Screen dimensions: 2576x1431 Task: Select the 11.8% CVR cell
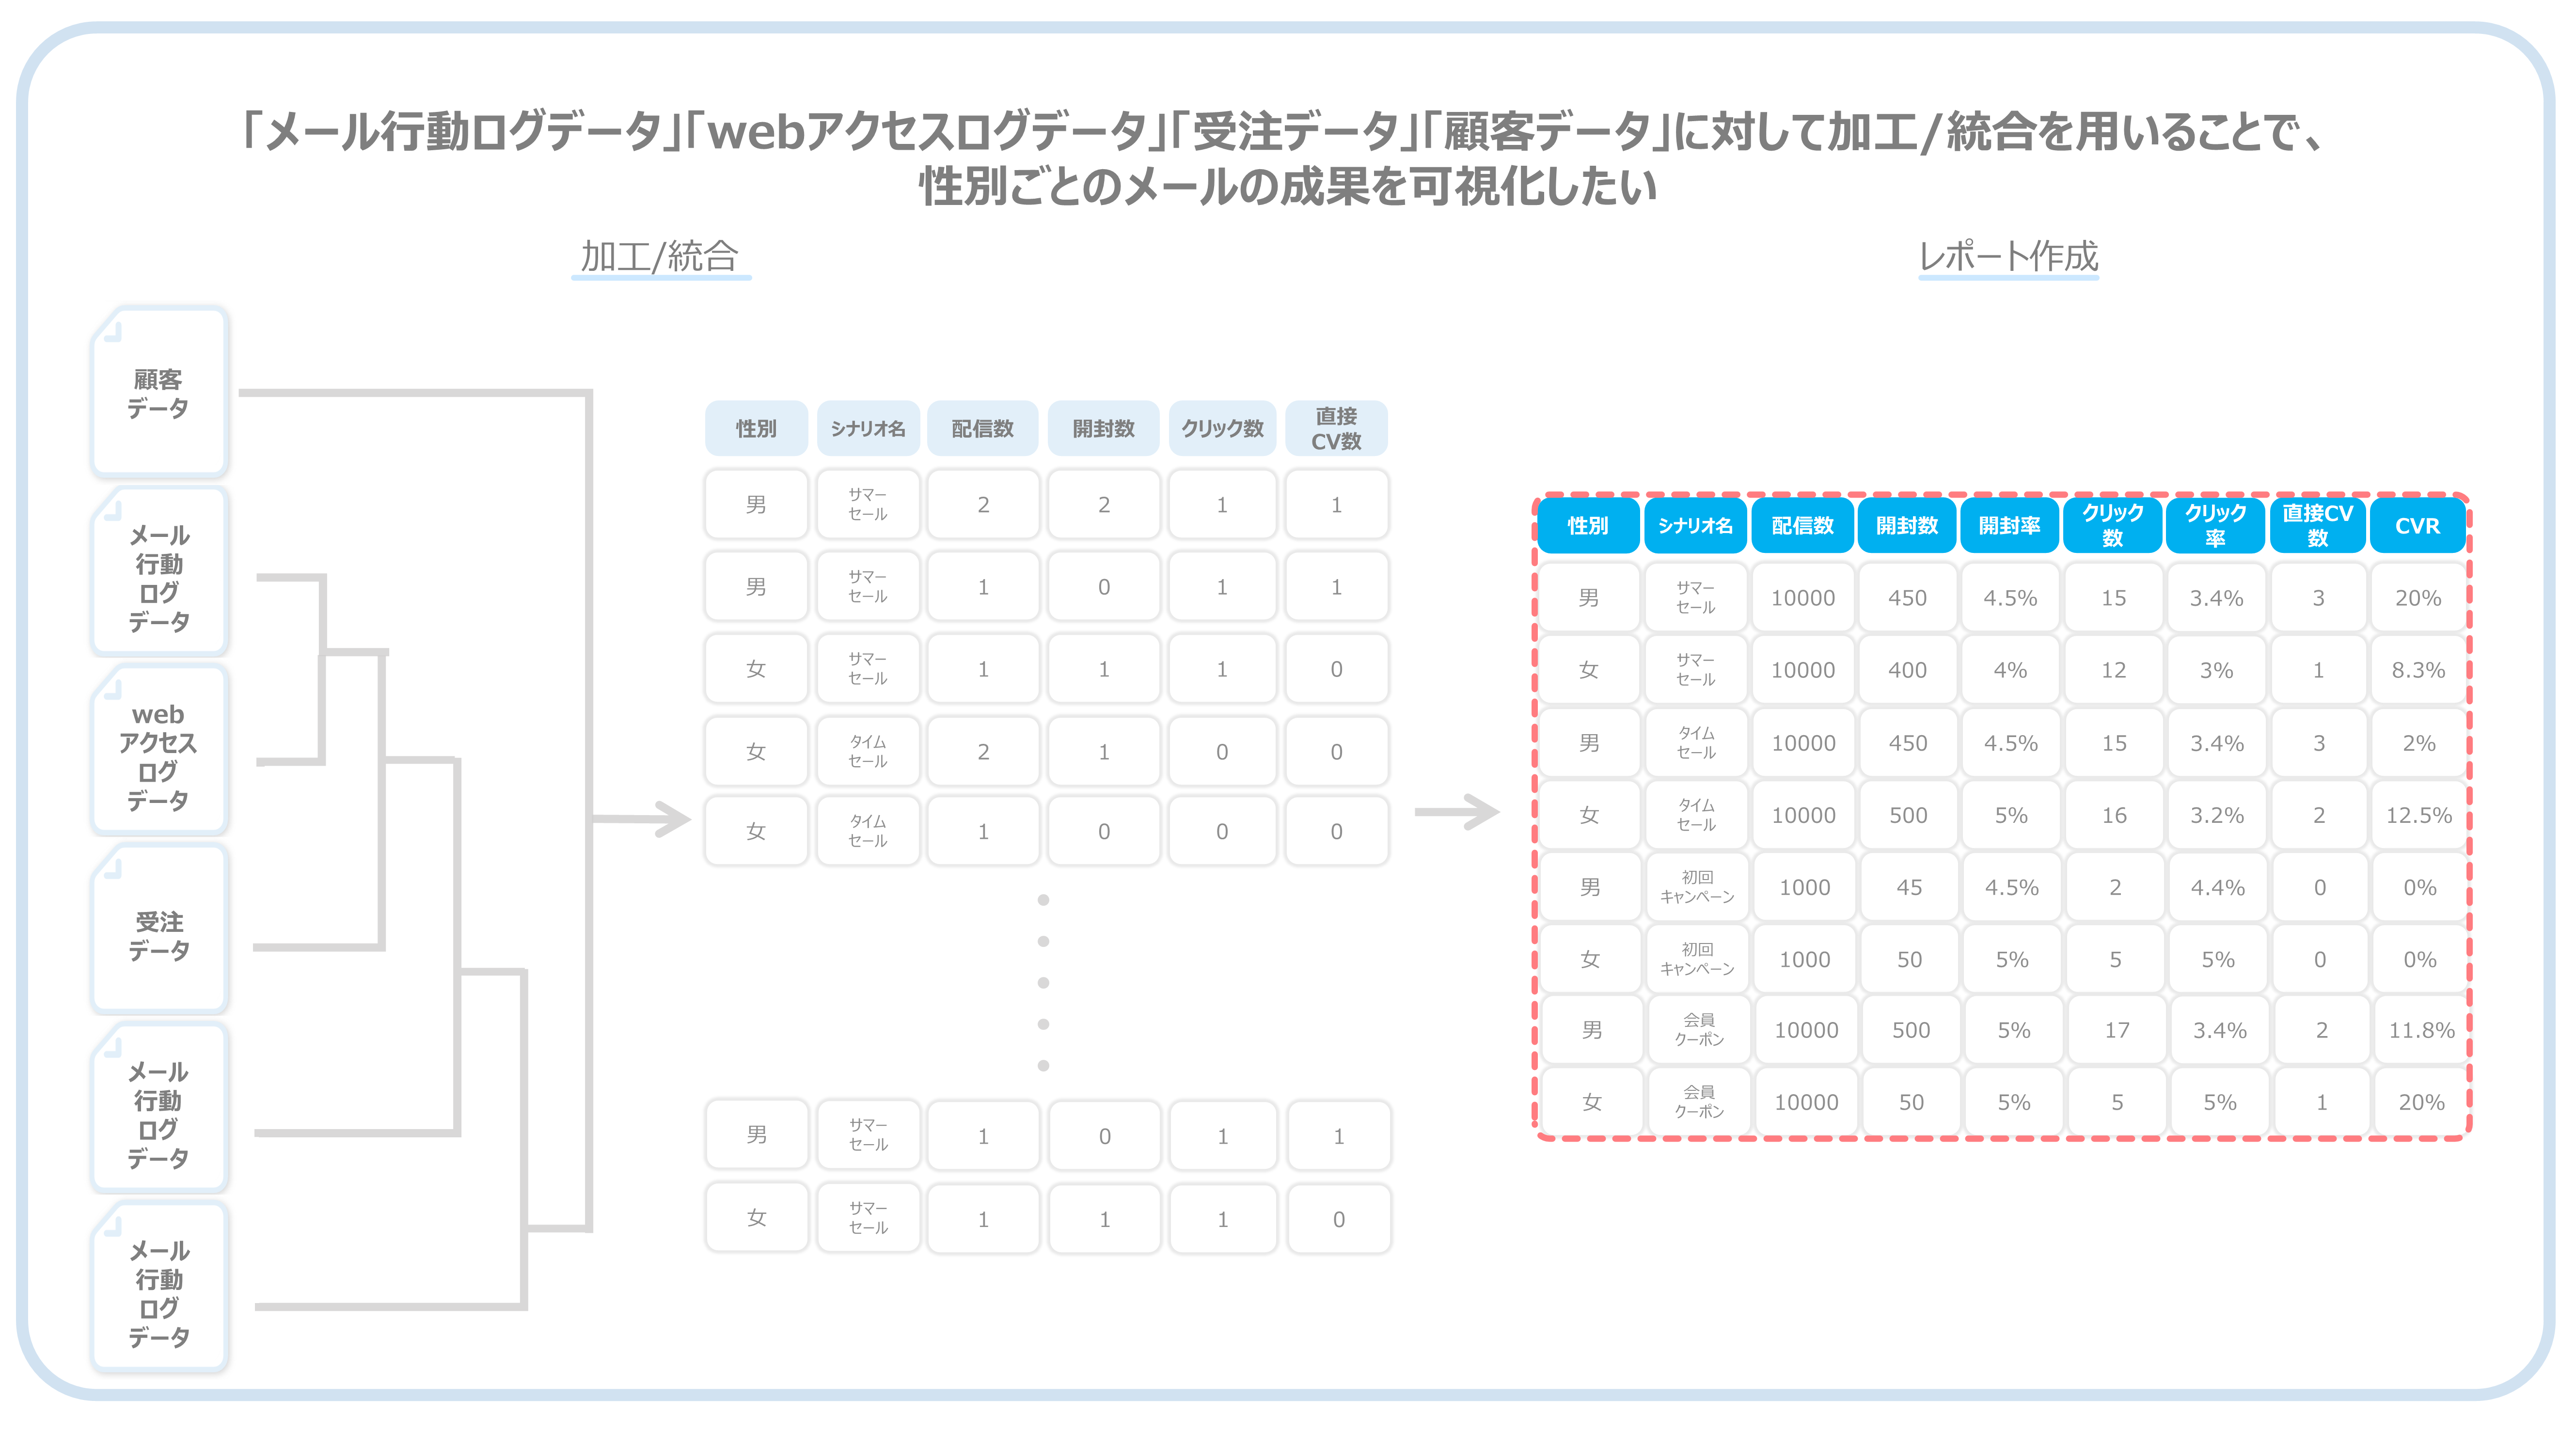pyautogui.click(x=2421, y=1030)
